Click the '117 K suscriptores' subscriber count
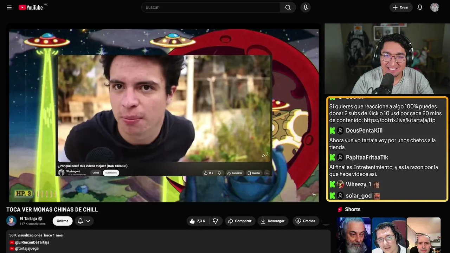Viewport: 450px width, 253px height. (33, 224)
